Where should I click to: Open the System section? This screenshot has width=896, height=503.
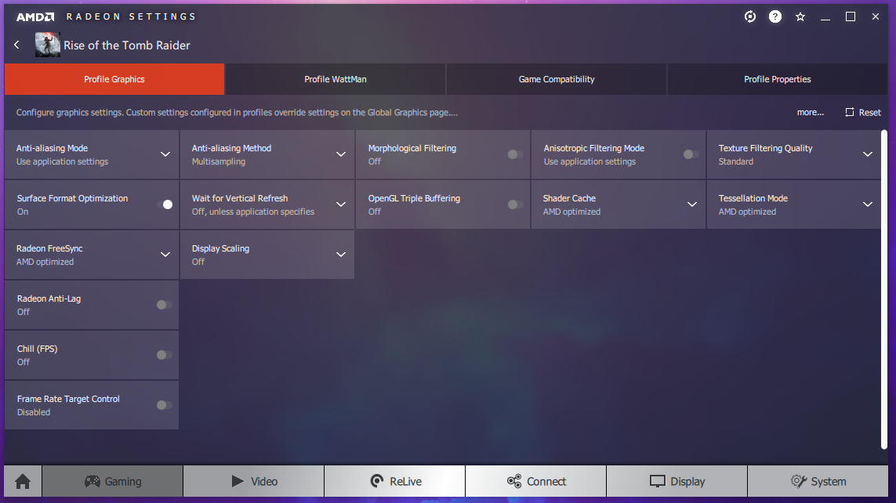(x=818, y=481)
